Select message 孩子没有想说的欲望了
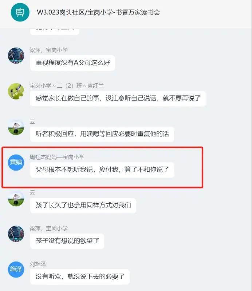This screenshot has height=291, width=252. [x=67, y=241]
